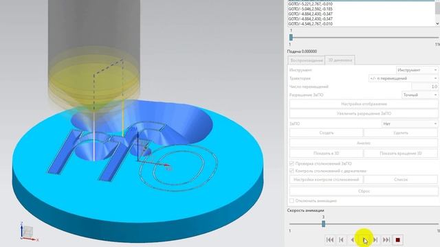Select line GOTO/-5.046,2.592,-0.185
The image size is (440, 247).
310,9
